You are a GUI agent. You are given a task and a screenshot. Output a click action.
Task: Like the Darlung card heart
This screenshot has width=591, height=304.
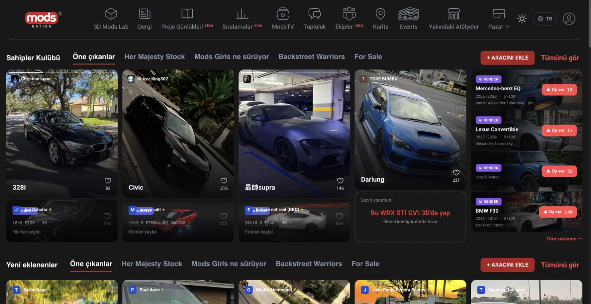pyautogui.click(x=456, y=173)
